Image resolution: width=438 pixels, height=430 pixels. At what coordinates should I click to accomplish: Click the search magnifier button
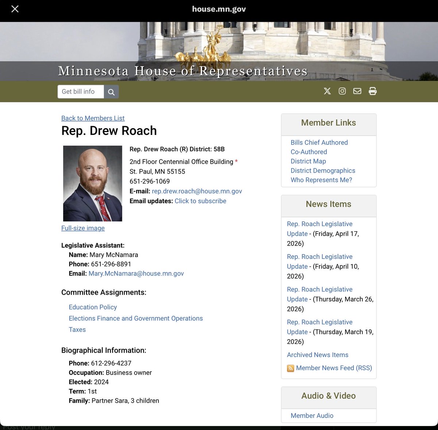click(111, 92)
